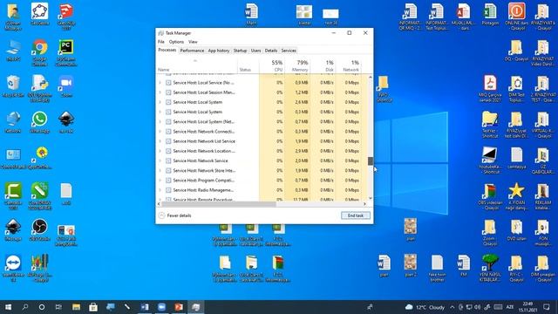
Task: Switch to the Performance tab
Action: click(192, 51)
